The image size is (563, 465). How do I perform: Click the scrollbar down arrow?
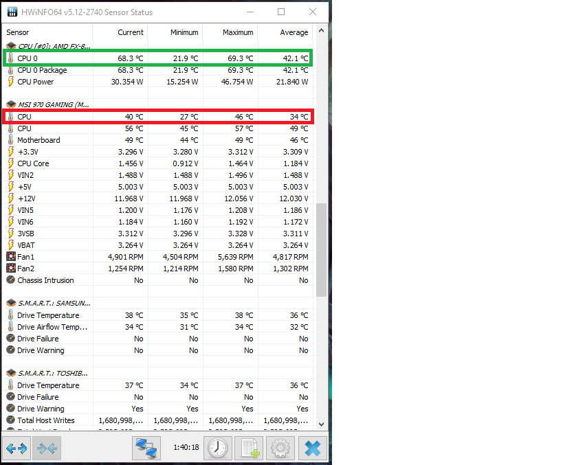pyautogui.click(x=321, y=424)
